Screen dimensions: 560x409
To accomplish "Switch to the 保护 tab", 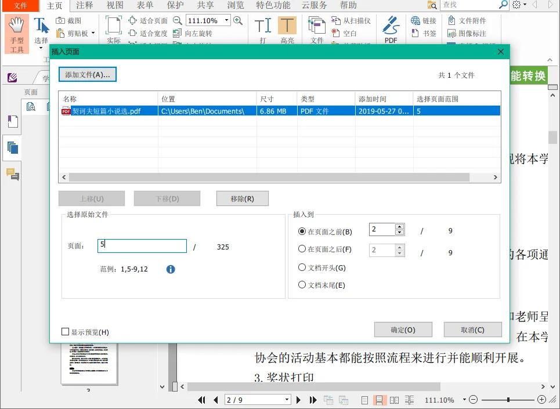I will point(175,5).
